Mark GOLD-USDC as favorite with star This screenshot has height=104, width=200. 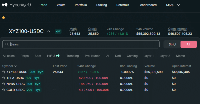(4, 90)
